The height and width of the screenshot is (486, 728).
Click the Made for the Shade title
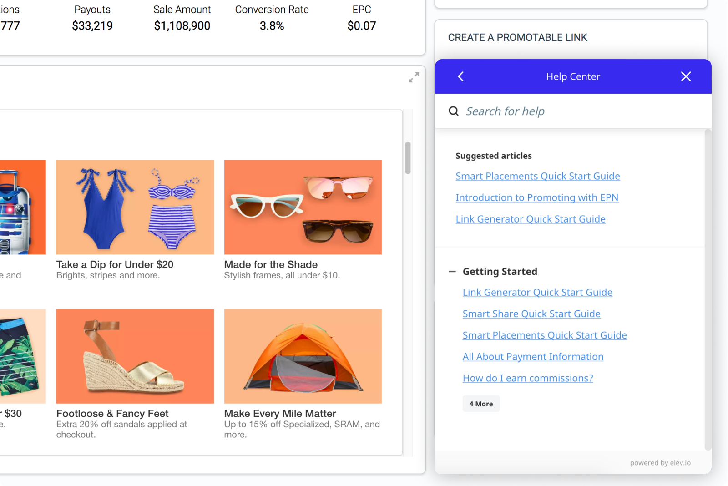pyautogui.click(x=271, y=264)
